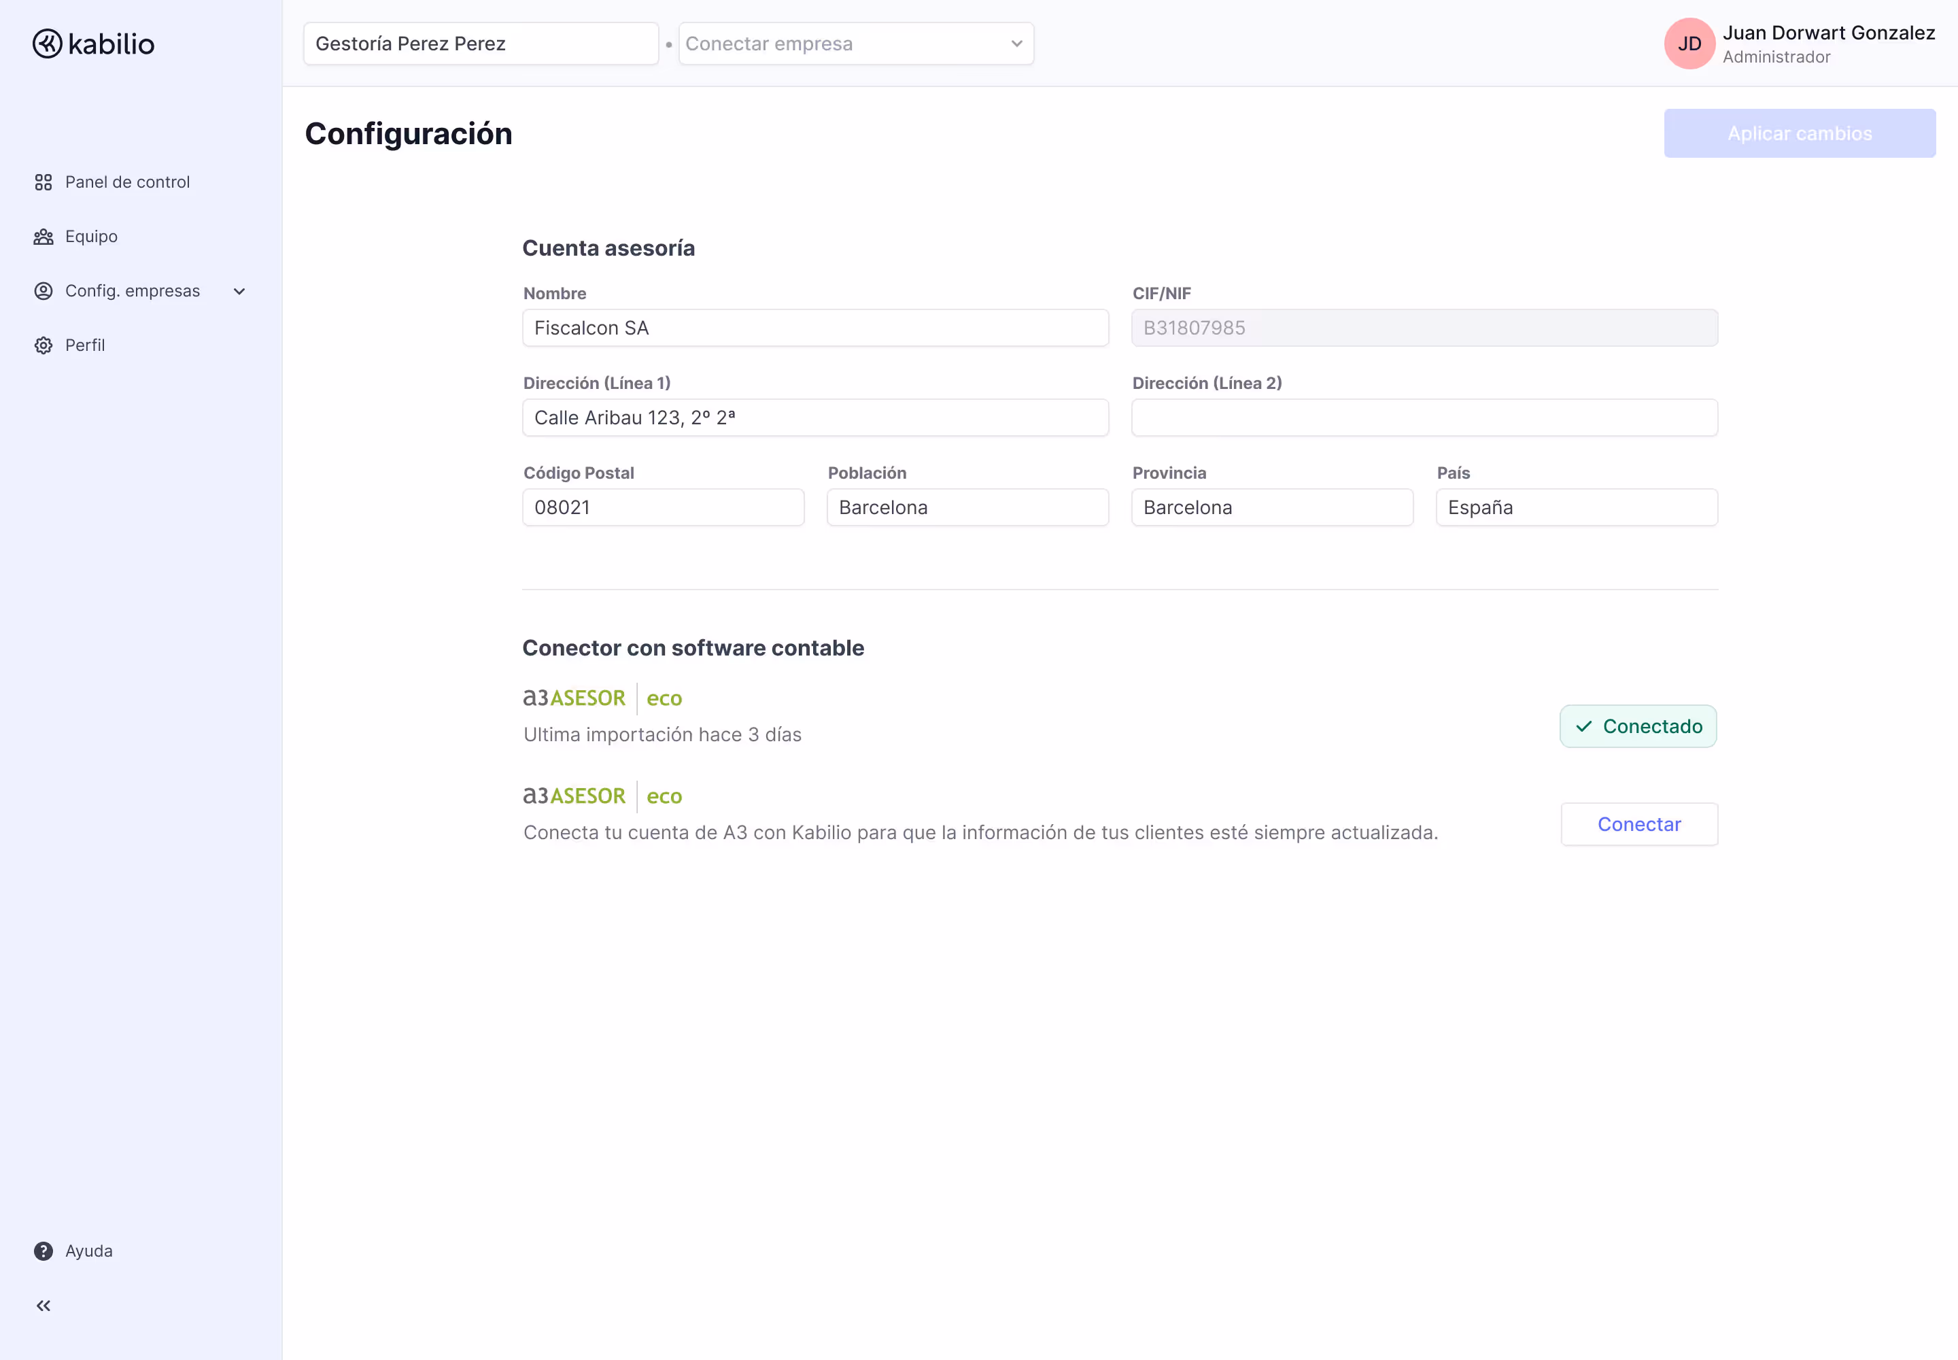Click the Ayuda question mark icon
Viewport: 1958px width, 1360px height.
[44, 1251]
